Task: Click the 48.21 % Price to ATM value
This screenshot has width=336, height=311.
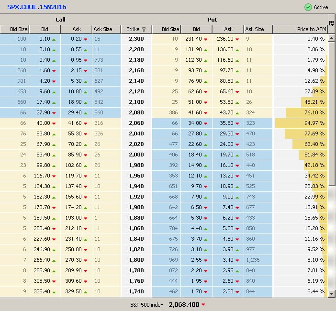Action: 314,102
